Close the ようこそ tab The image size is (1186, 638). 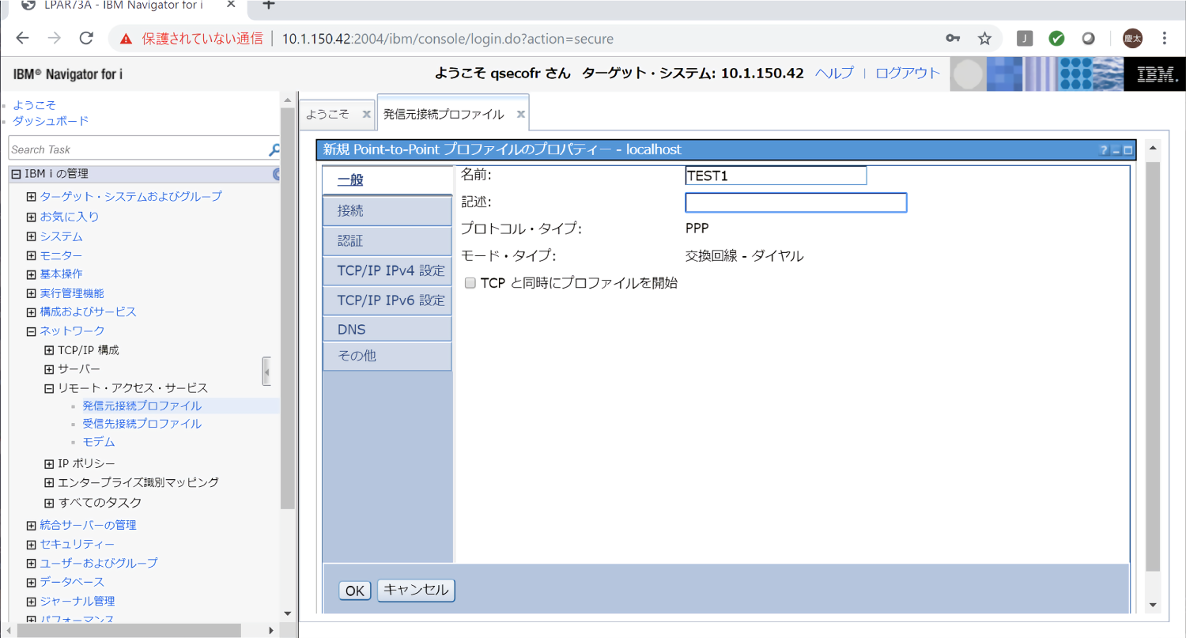tap(366, 114)
